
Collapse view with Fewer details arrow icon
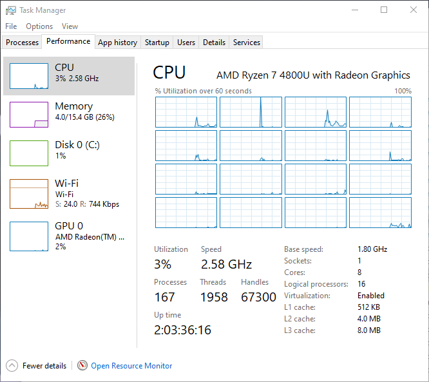pos(12,366)
